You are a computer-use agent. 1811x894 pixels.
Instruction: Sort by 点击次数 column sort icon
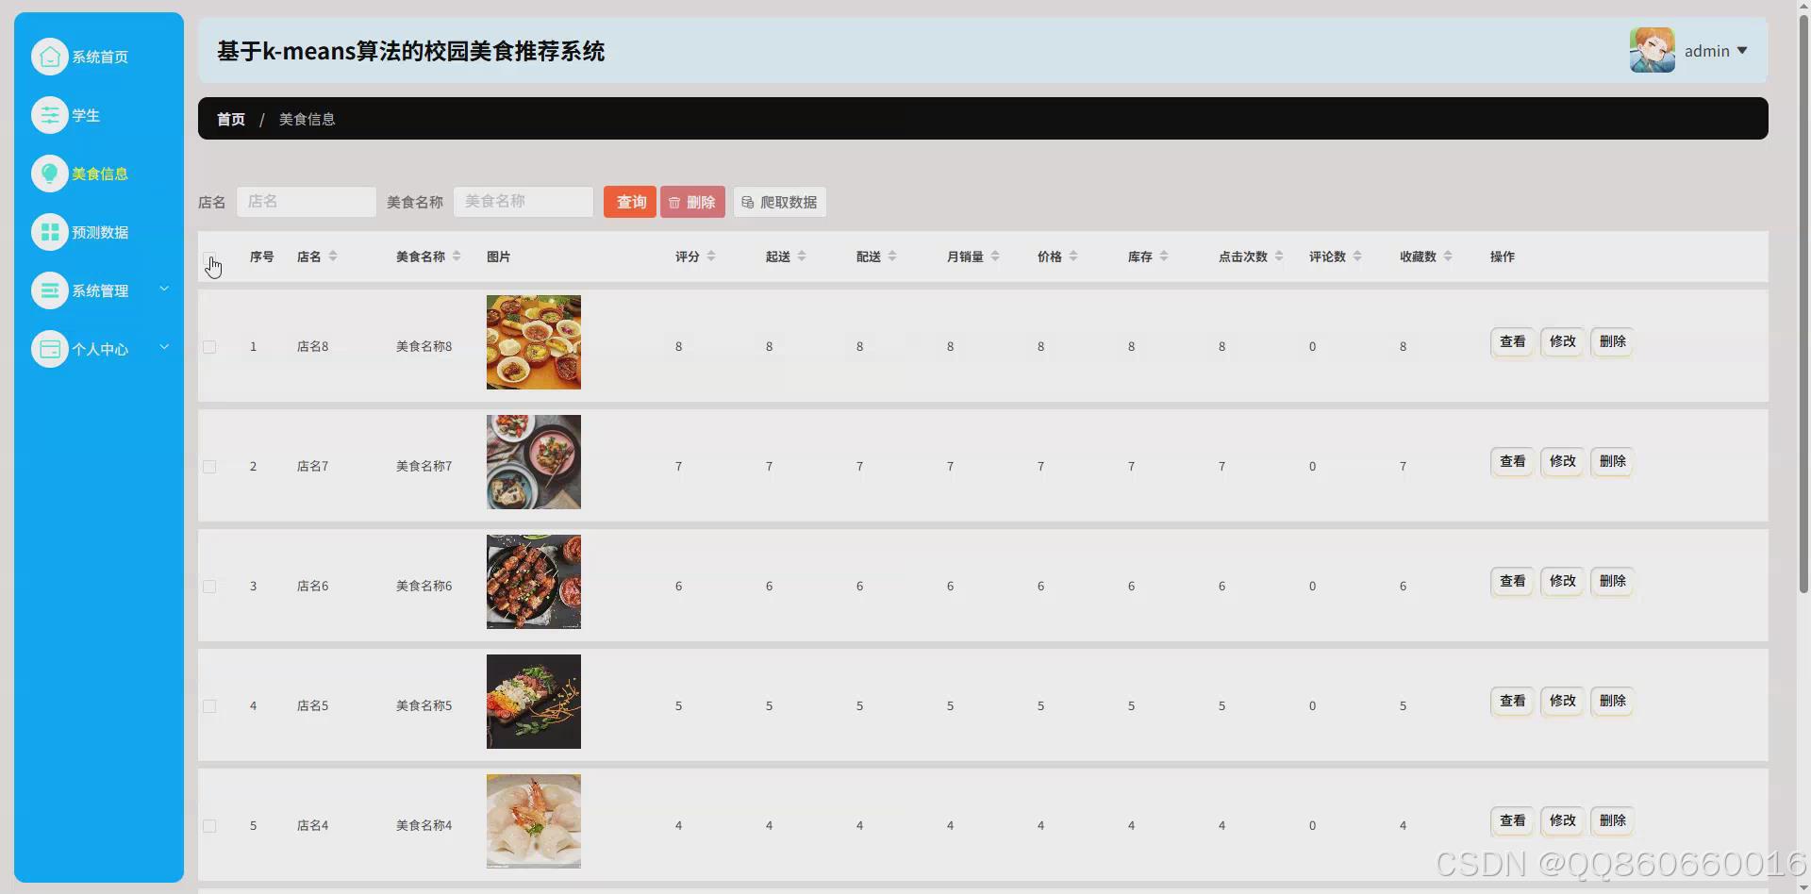point(1279,257)
